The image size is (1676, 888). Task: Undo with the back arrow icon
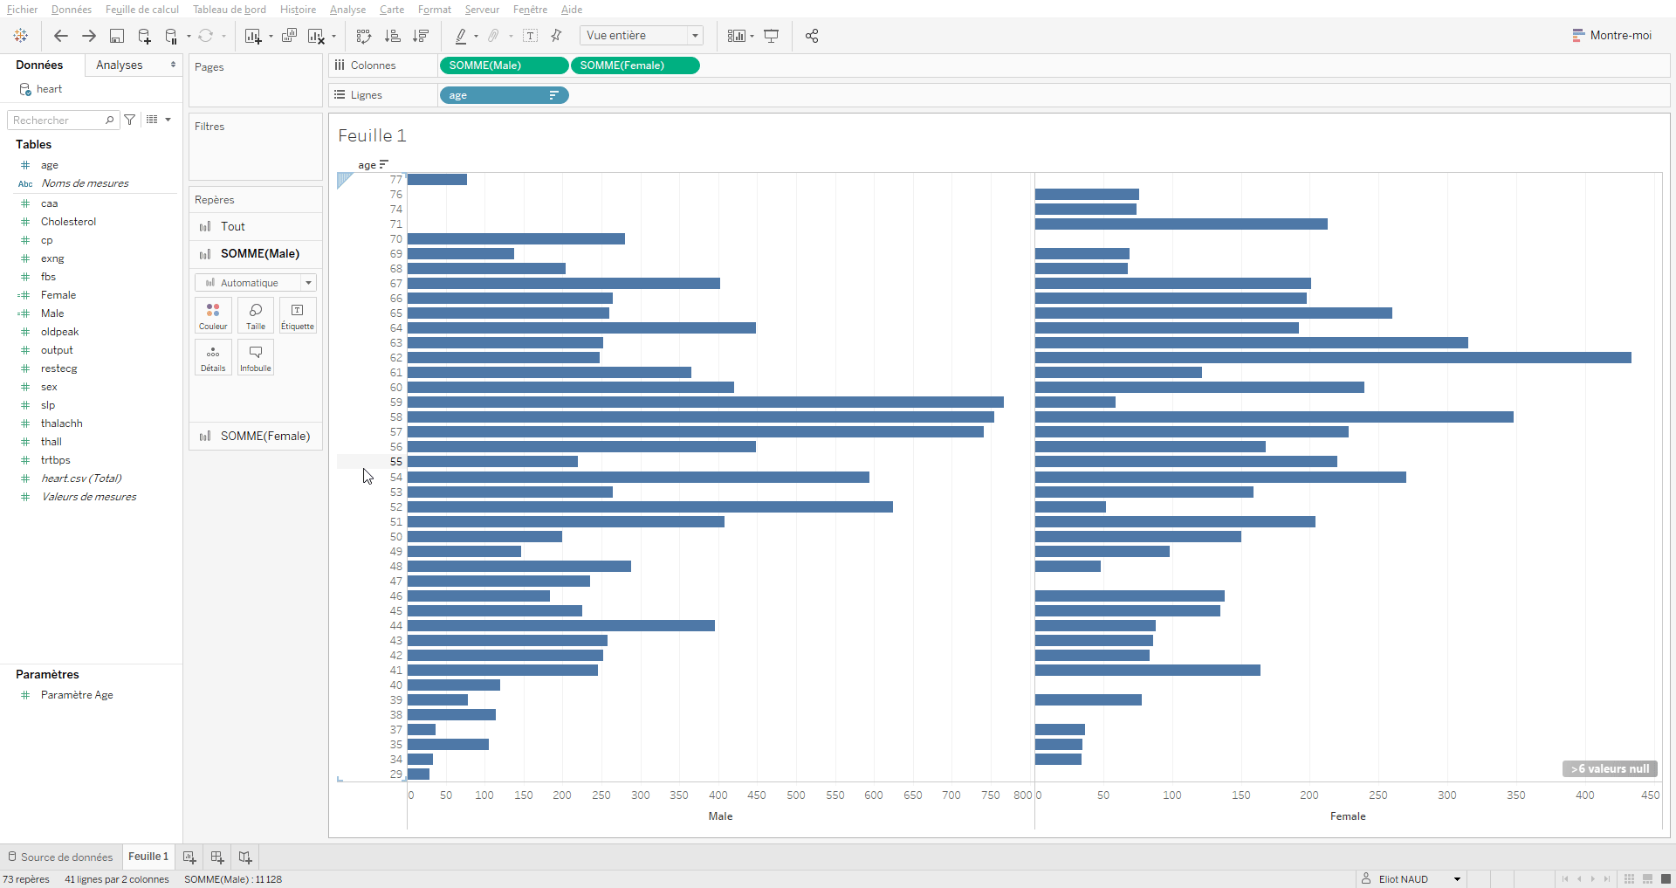(60, 36)
